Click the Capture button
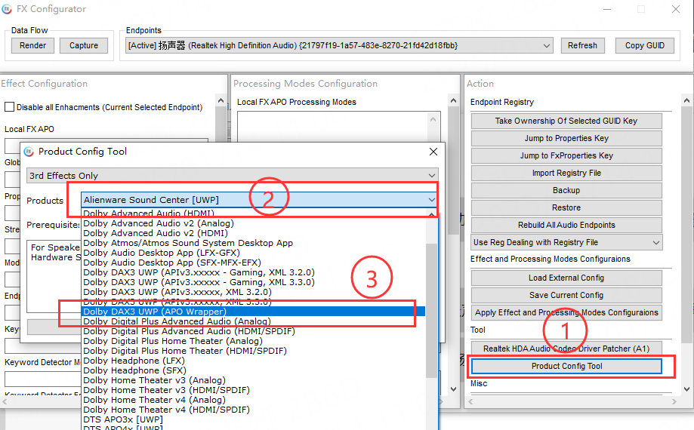 coord(84,45)
